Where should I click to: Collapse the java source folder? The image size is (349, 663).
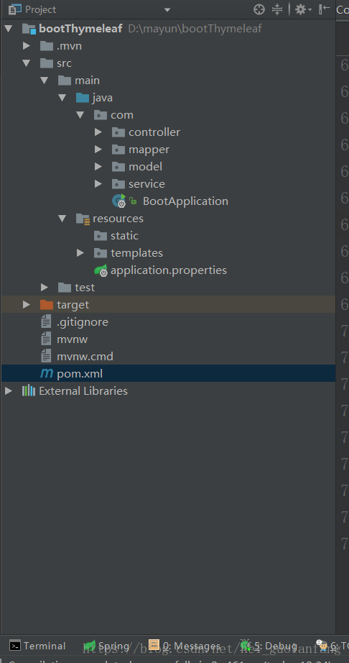pyautogui.click(x=62, y=98)
